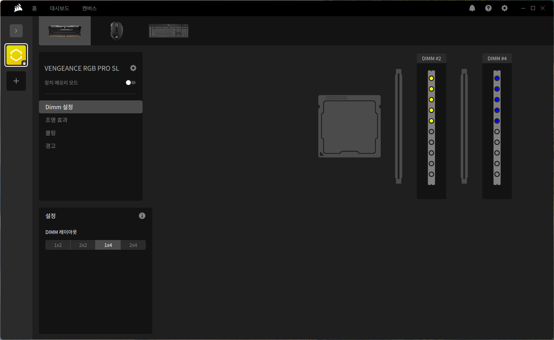
Task: Choose the 2x4 DIMM layout
Action: 133,245
